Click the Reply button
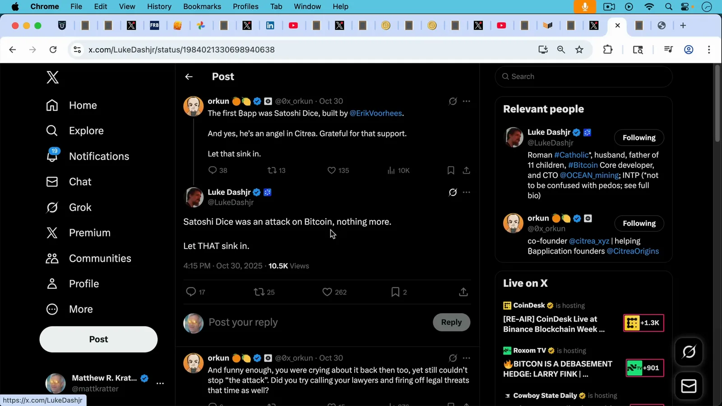 point(451,322)
